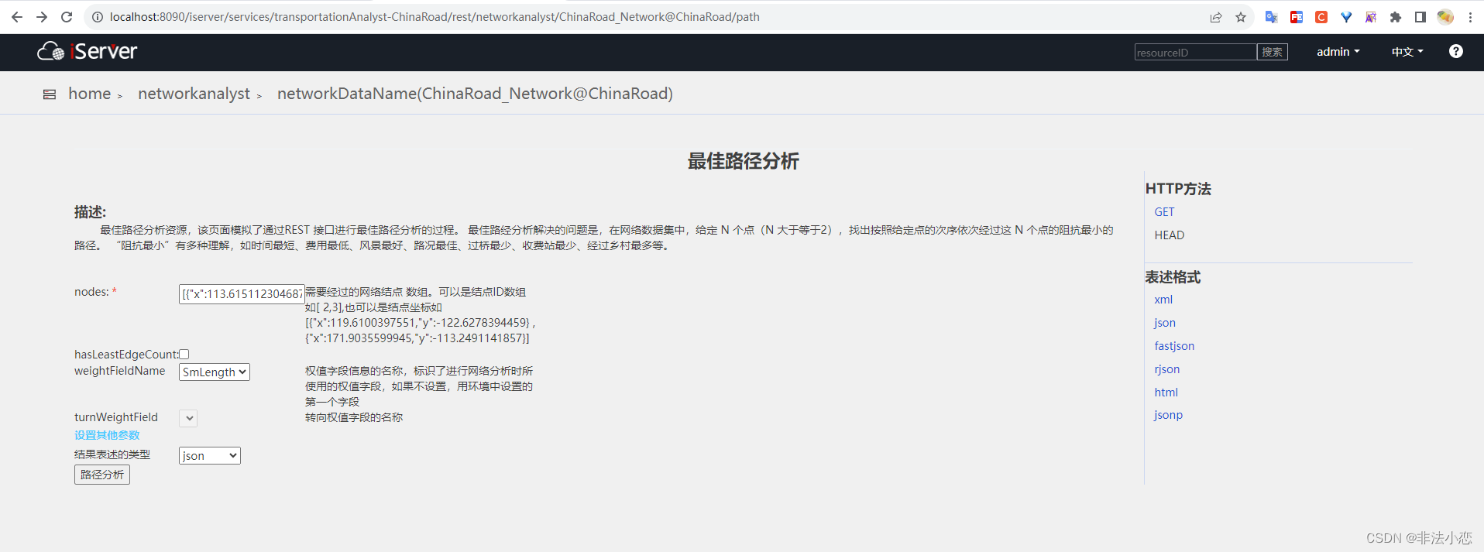Open the html representation link
Screen dimensions: 1484x552
pos(1166,393)
